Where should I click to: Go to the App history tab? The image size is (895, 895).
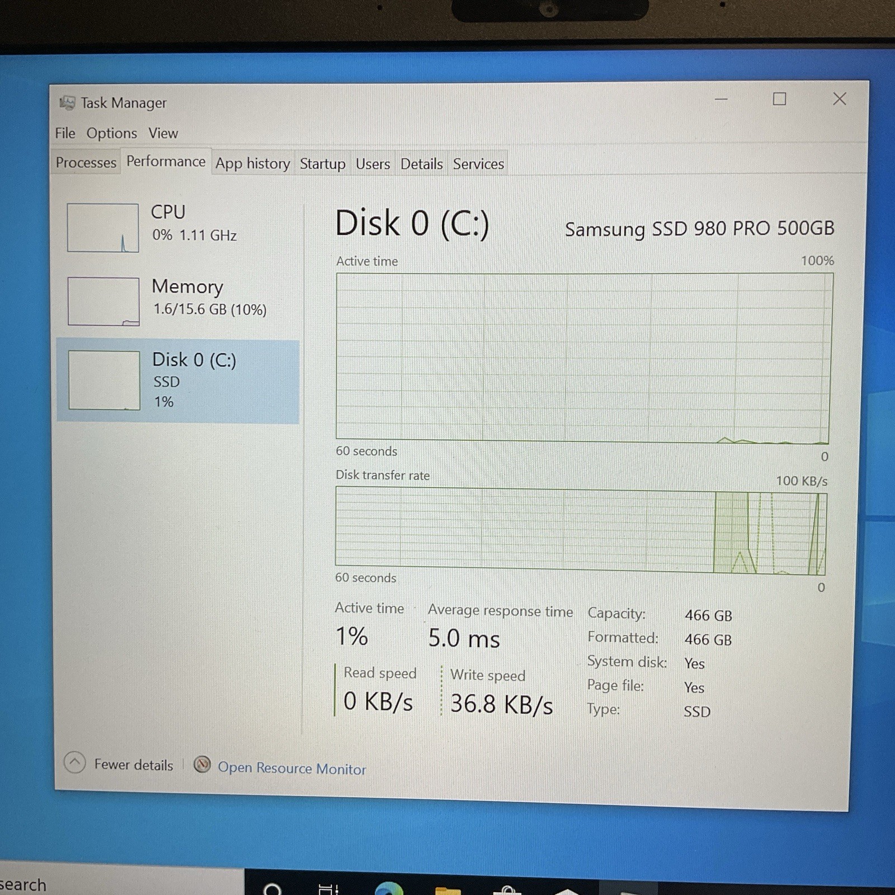coord(253,163)
